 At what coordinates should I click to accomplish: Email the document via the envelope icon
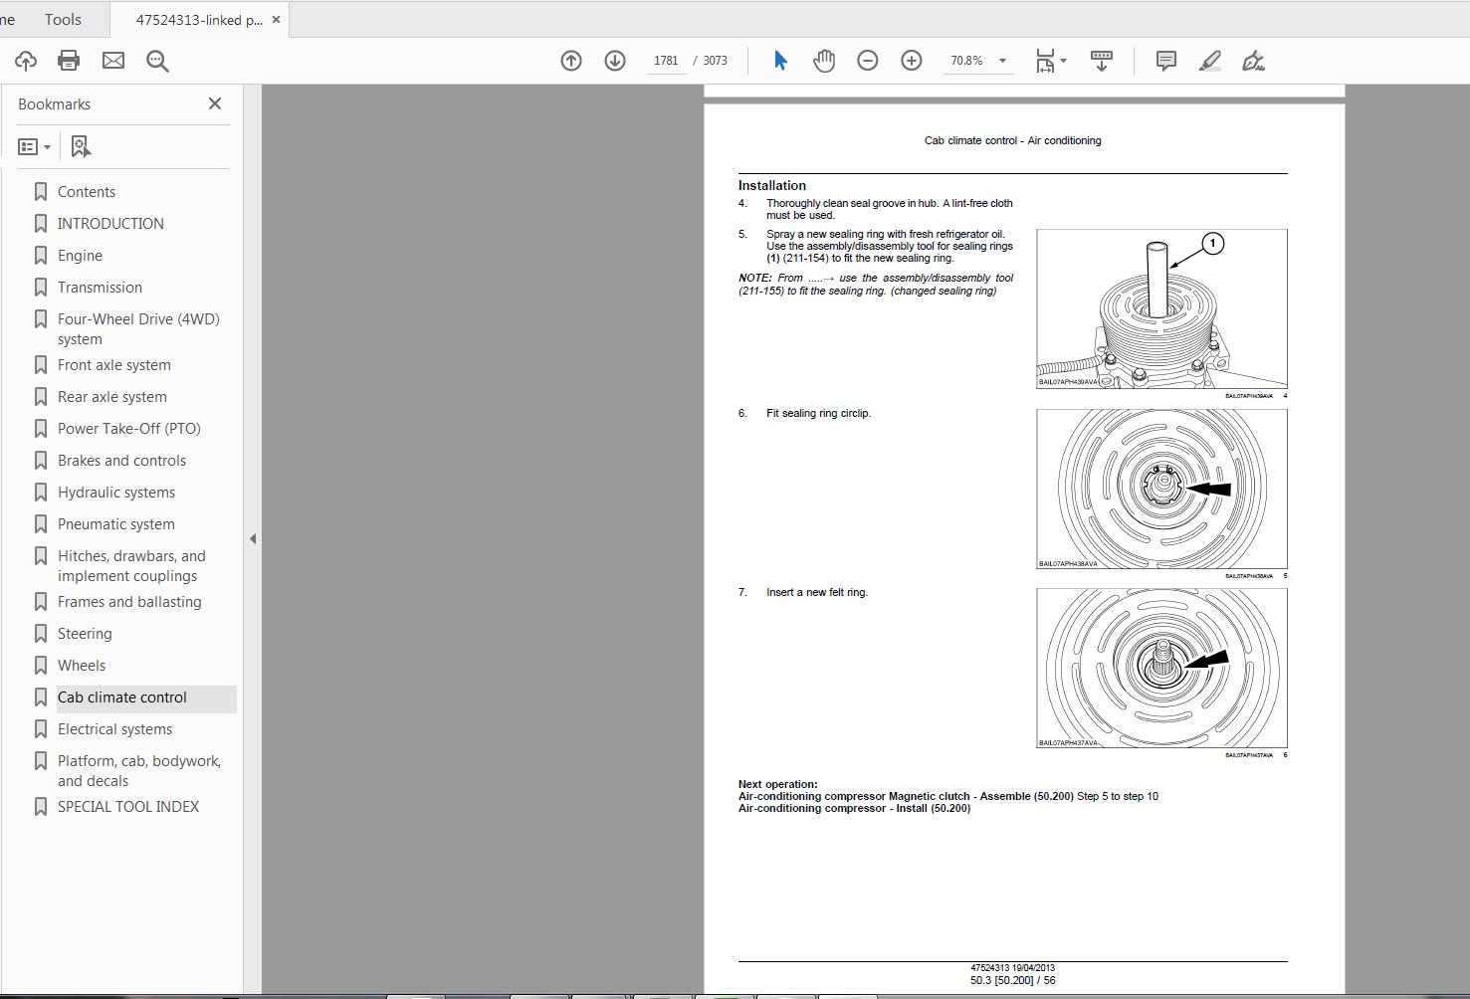[112, 60]
